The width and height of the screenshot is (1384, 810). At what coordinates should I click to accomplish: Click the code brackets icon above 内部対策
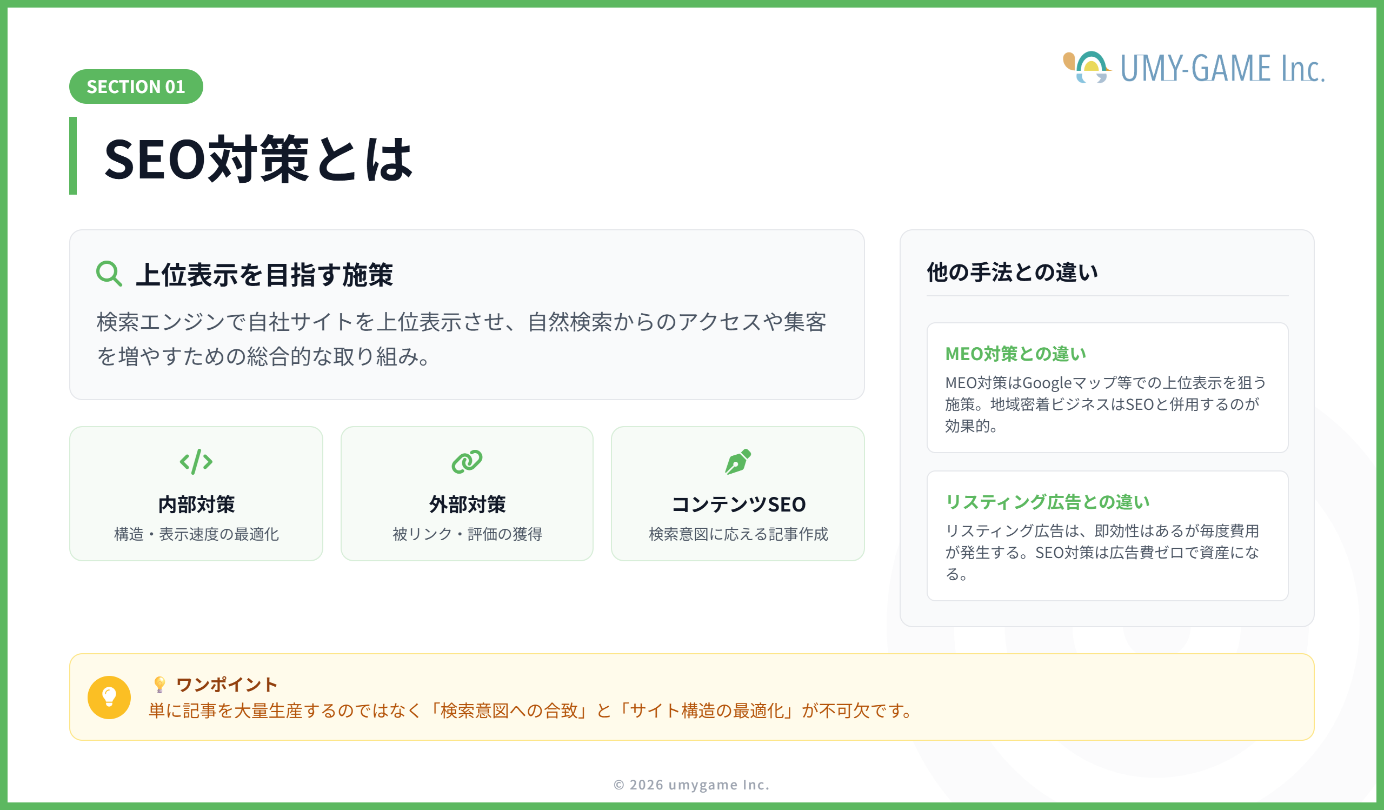click(x=196, y=461)
